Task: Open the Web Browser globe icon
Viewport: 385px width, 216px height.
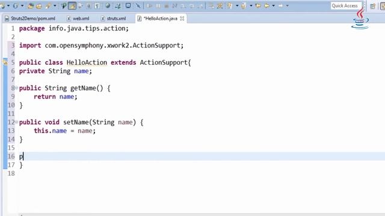Action: pos(108,5)
